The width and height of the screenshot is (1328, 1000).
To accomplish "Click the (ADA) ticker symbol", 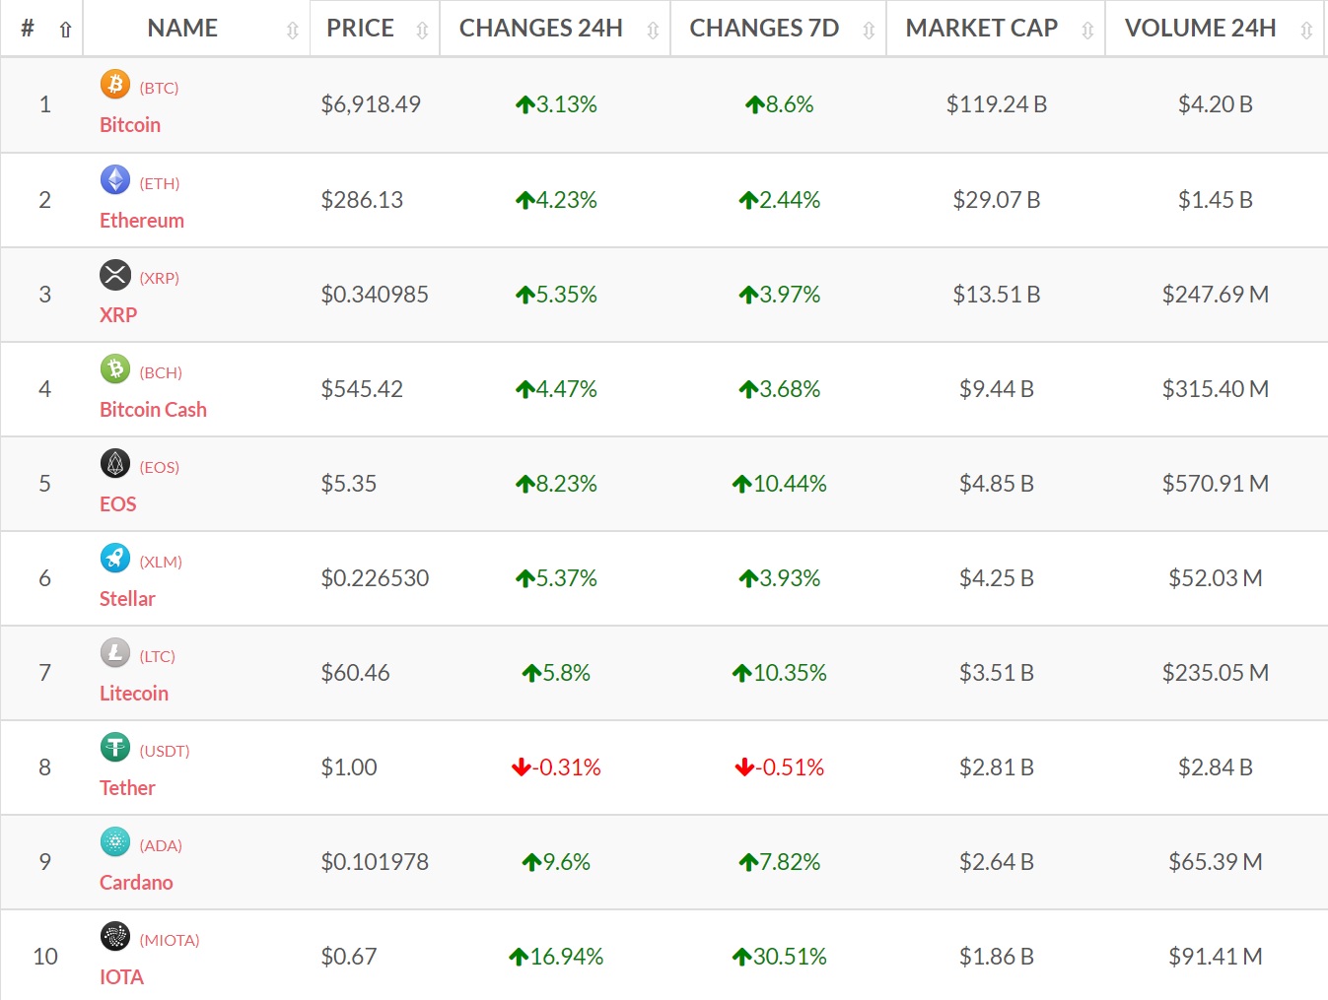I will tap(161, 845).
